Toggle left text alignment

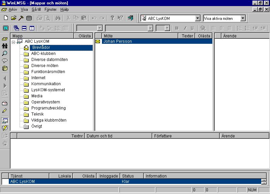(x=214, y=28)
